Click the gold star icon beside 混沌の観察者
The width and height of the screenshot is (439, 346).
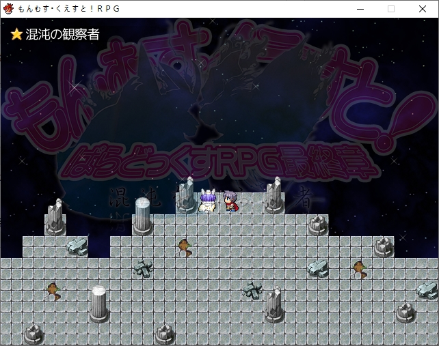click(16, 34)
